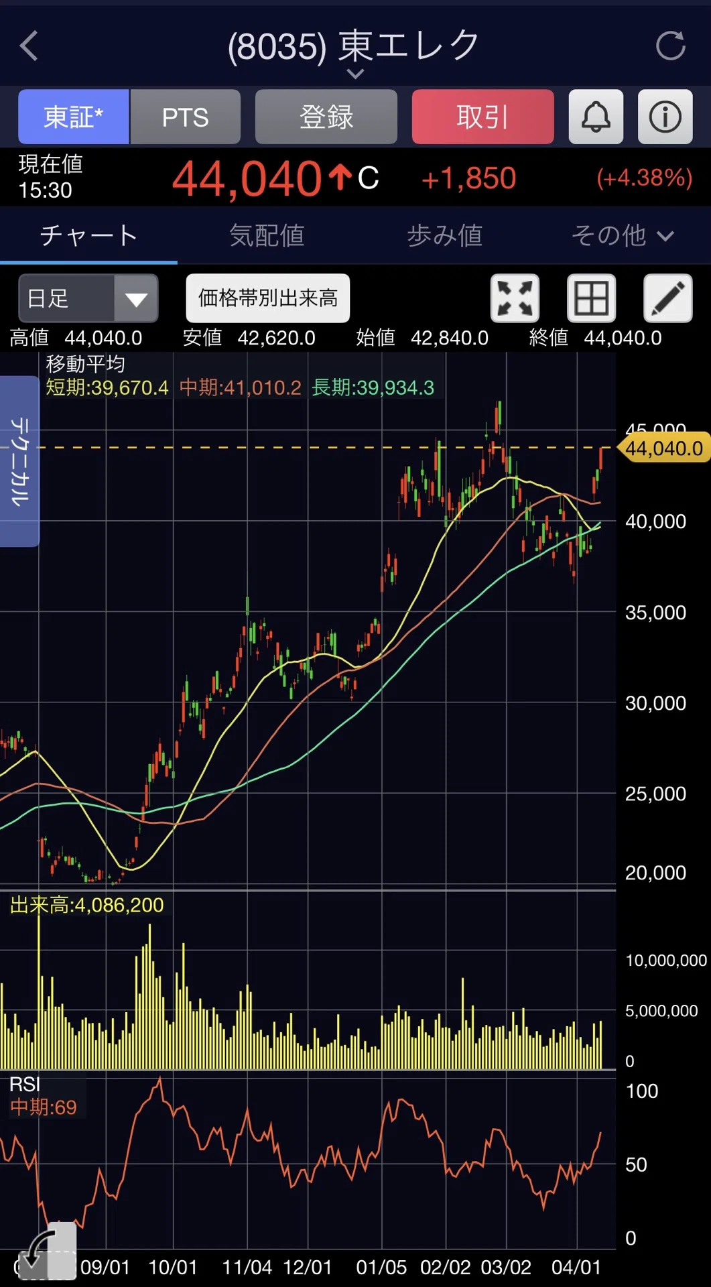Tap the 04/01 date axis label
Screen dimensions: 711x1287
point(576,1267)
